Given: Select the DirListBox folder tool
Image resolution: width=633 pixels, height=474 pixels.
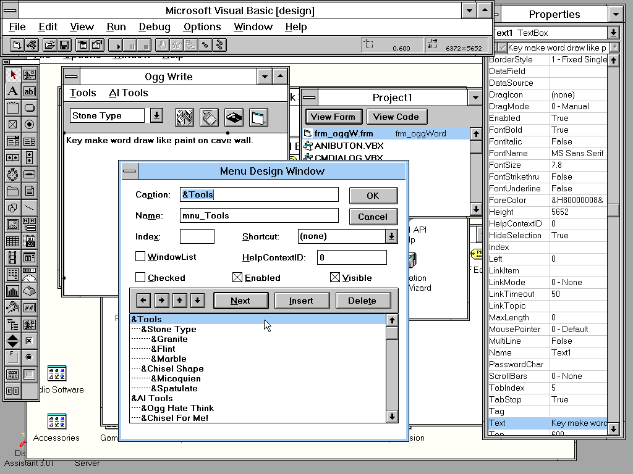Looking at the screenshot, I should tap(12, 191).
